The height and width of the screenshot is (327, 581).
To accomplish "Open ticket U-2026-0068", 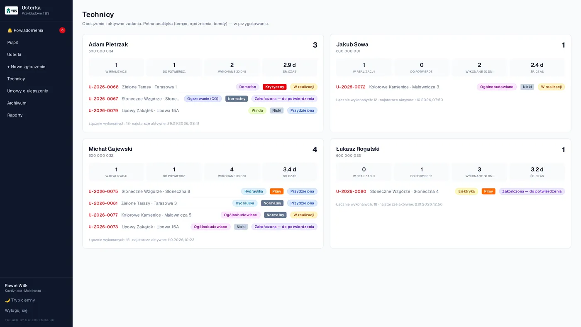I will pyautogui.click(x=103, y=87).
